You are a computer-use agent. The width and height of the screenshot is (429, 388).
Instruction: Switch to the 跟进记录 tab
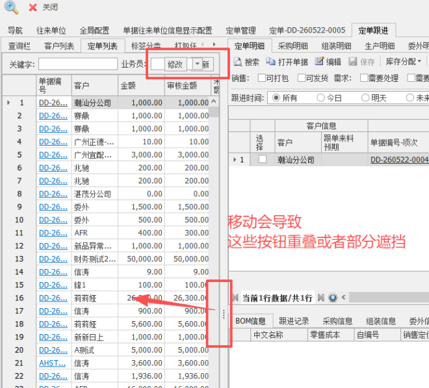pyautogui.click(x=294, y=321)
